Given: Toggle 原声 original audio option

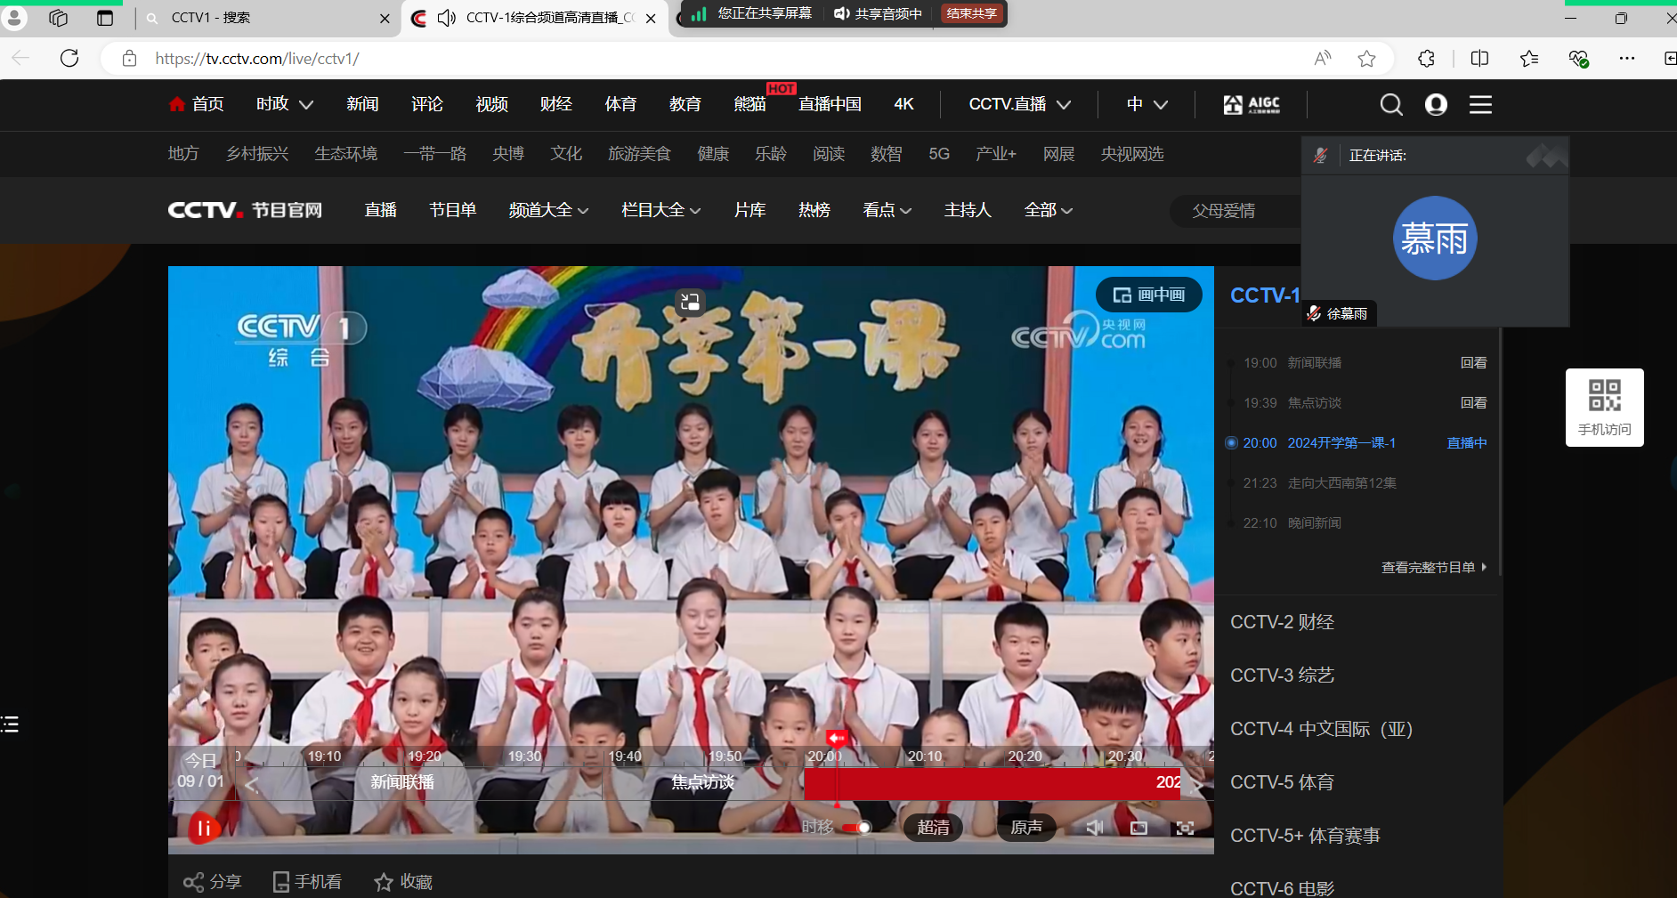Looking at the screenshot, I should [1025, 828].
